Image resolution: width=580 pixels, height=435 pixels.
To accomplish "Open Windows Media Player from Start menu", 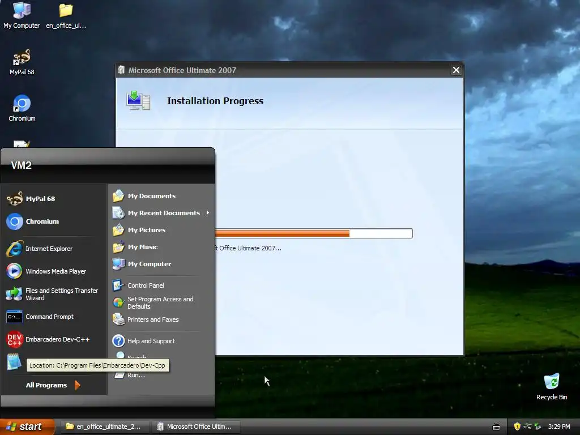I will click(54, 271).
